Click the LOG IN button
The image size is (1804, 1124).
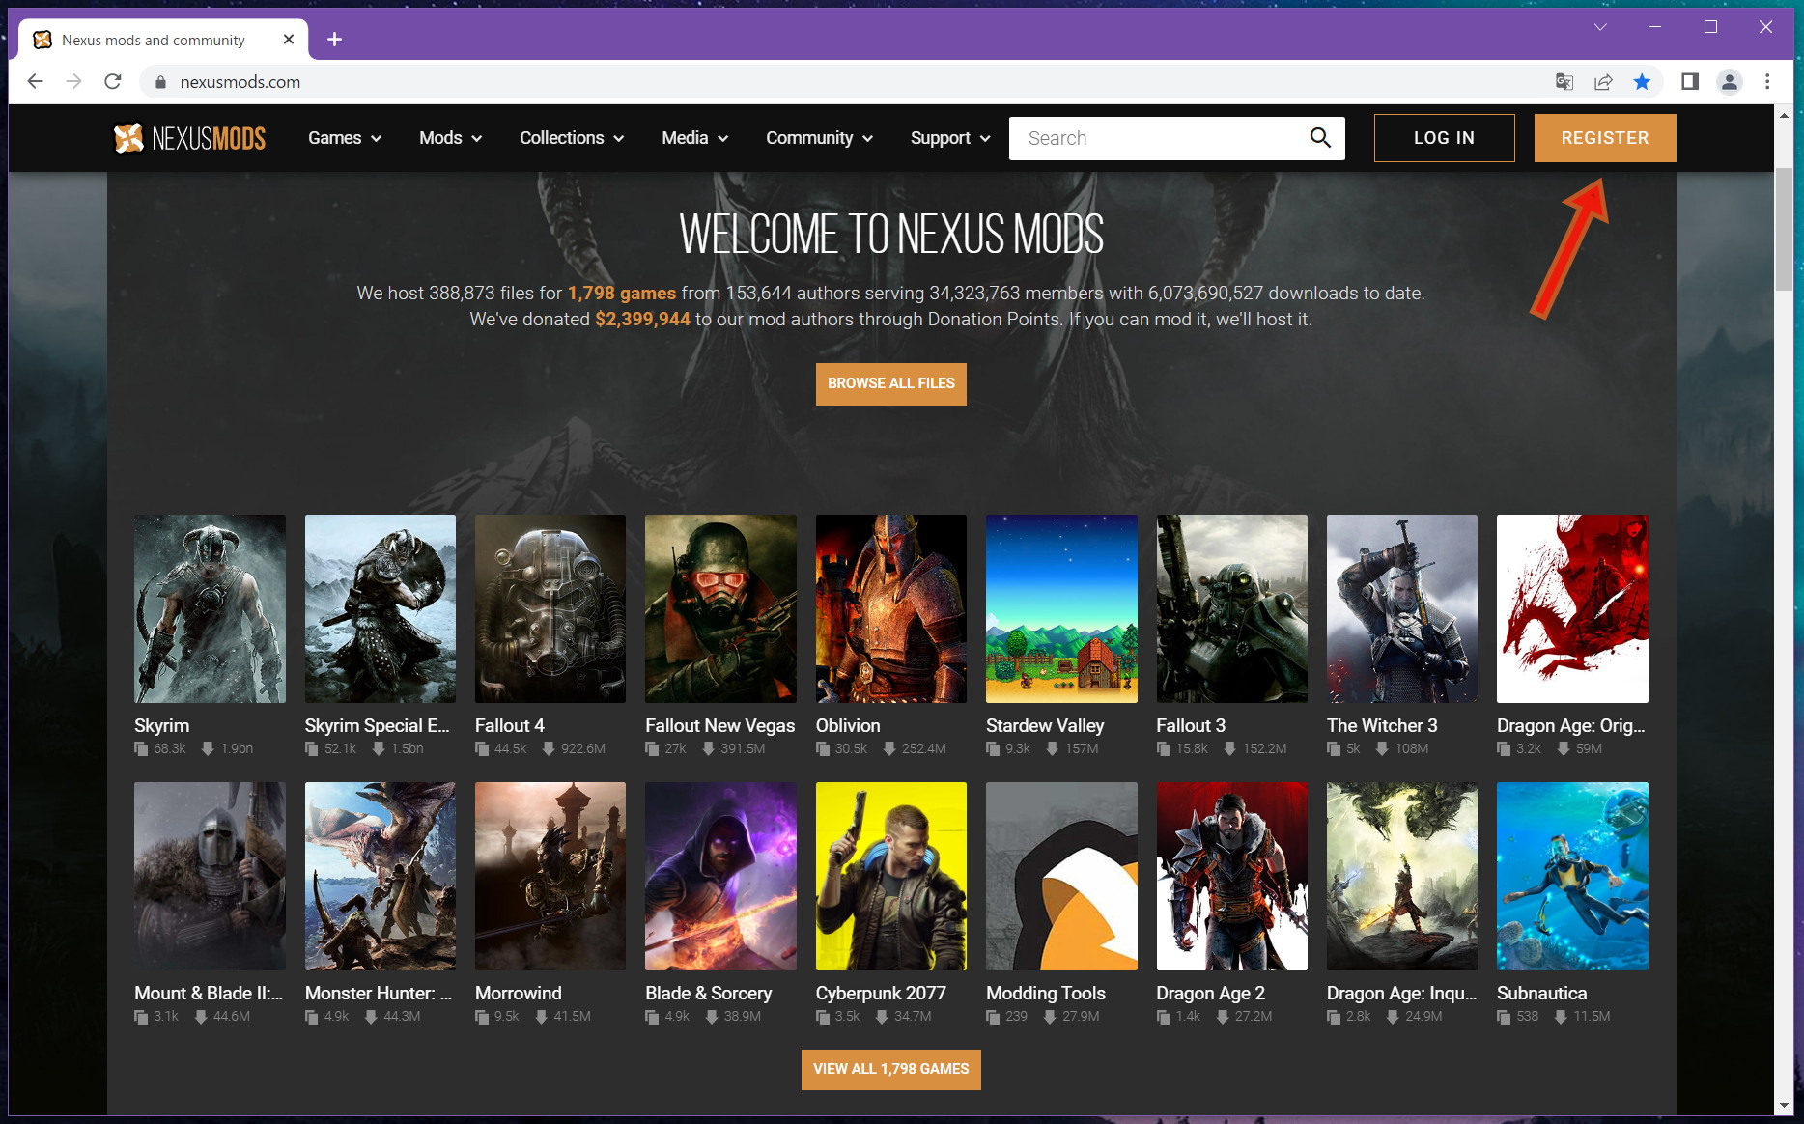1444,138
